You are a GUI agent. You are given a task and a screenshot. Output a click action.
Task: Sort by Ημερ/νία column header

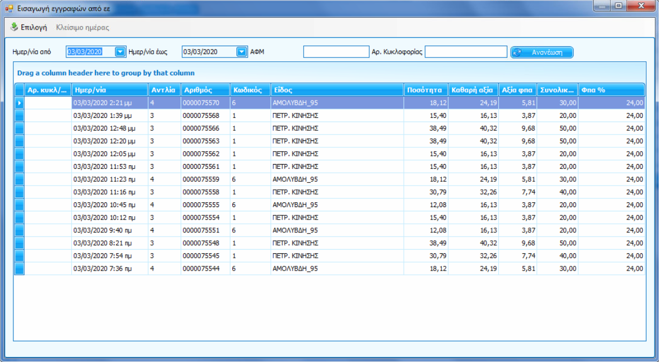click(110, 90)
